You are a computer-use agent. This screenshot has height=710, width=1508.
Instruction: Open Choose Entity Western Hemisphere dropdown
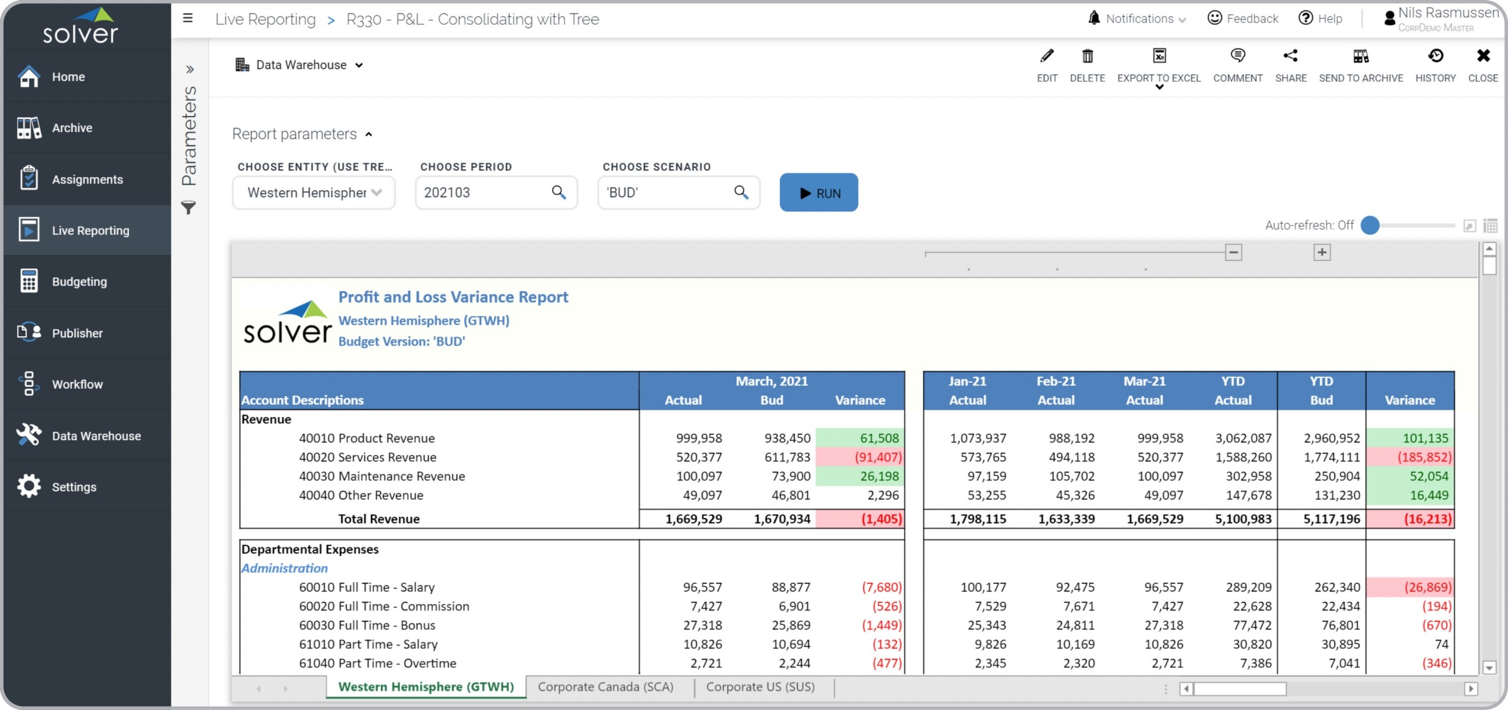pyautogui.click(x=314, y=193)
